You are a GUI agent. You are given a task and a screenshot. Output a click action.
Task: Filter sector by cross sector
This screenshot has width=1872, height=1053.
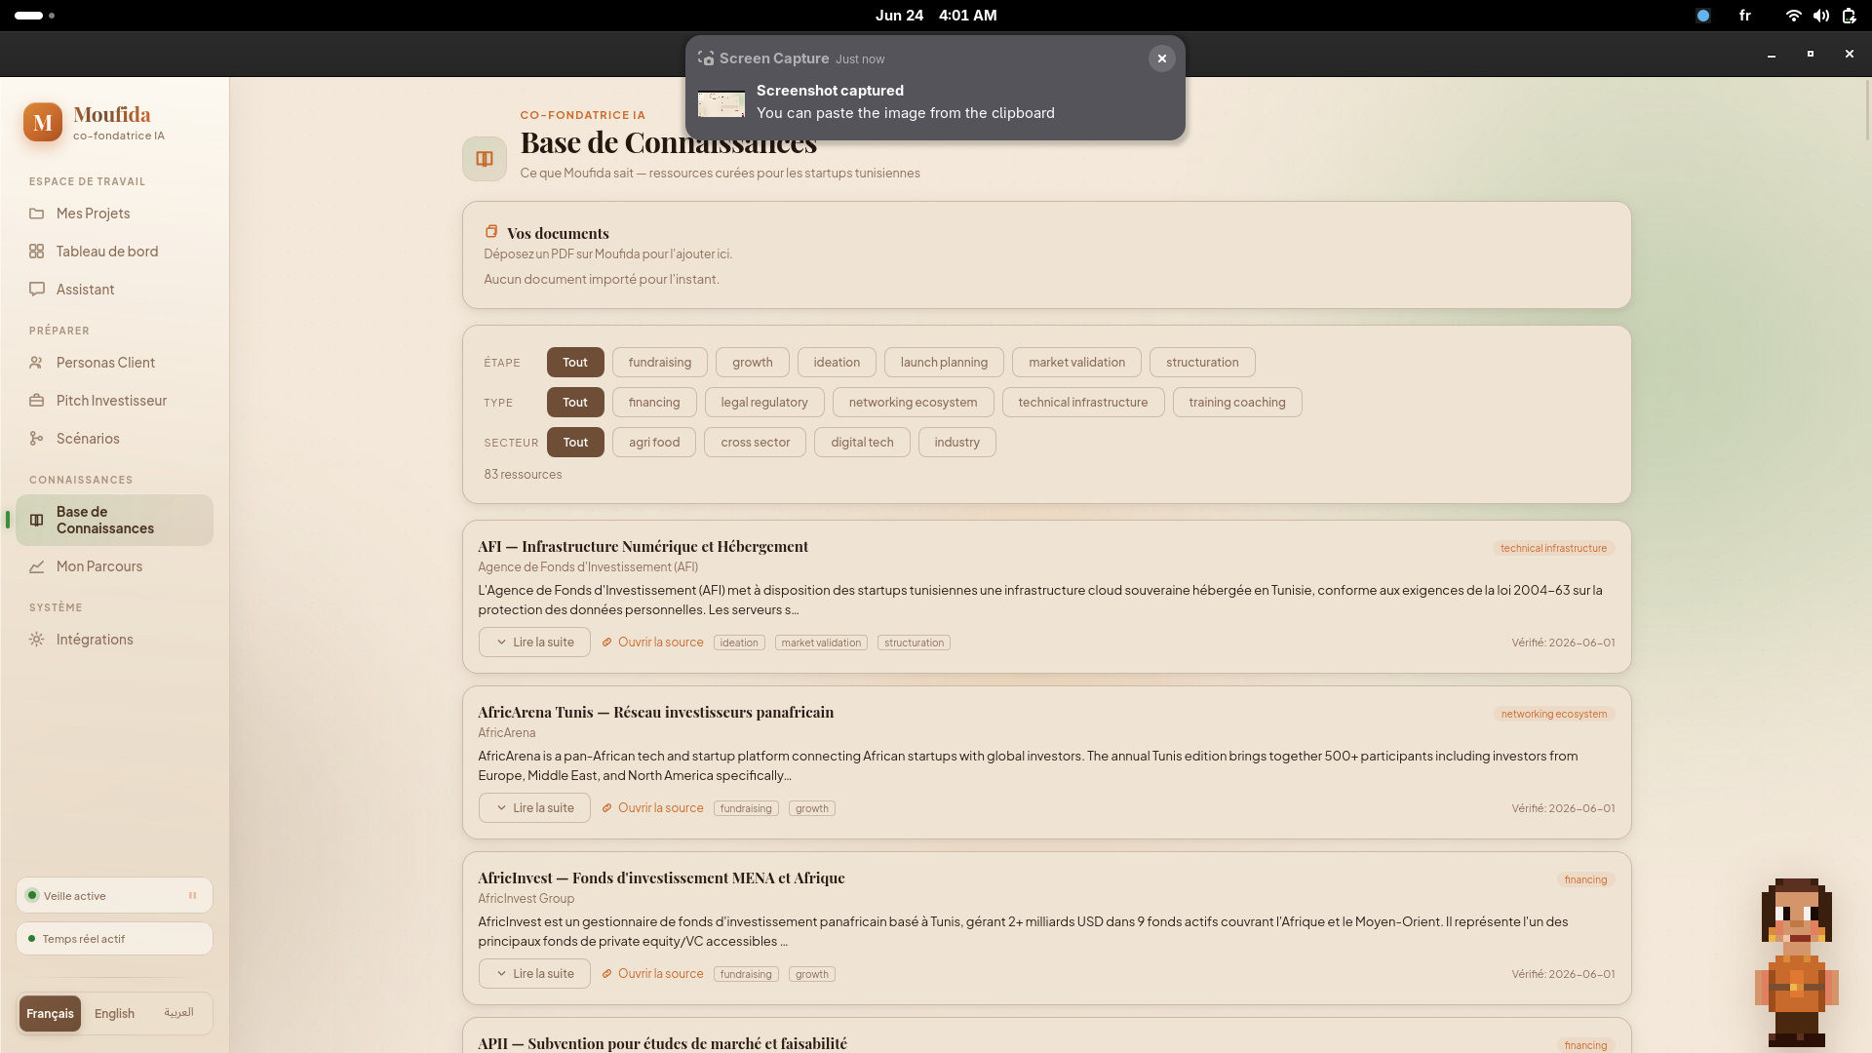(x=756, y=443)
